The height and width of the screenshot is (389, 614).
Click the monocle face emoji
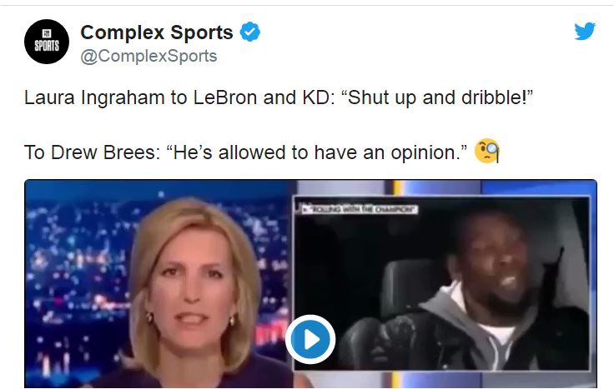[486, 151]
